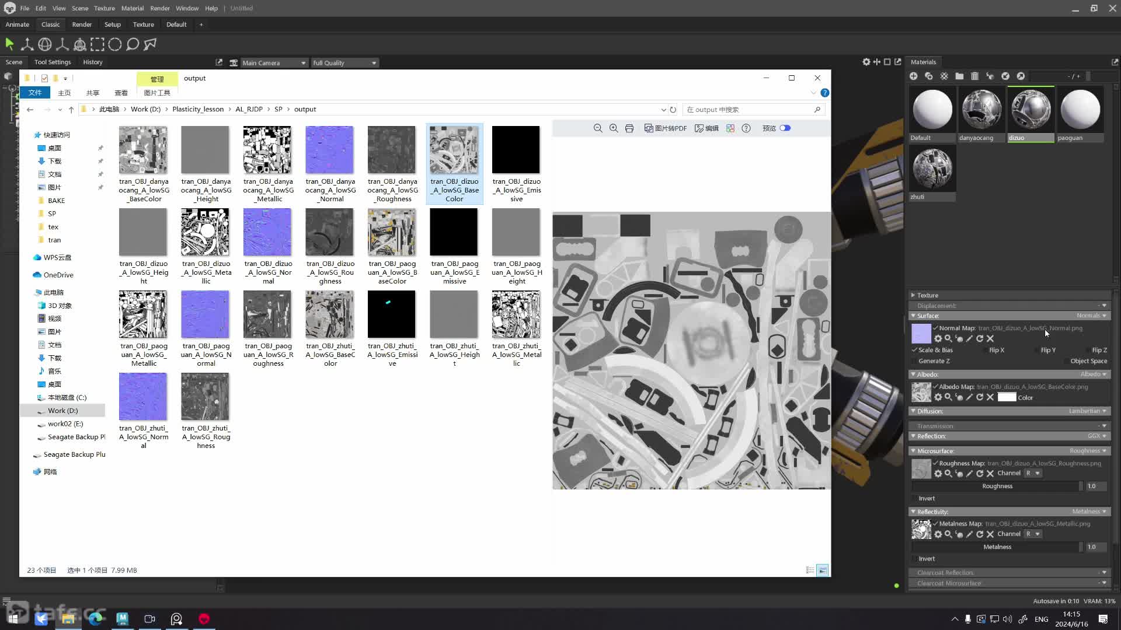Click the checkered sphere material icon
1121x630 pixels.
pyautogui.click(x=944, y=76)
